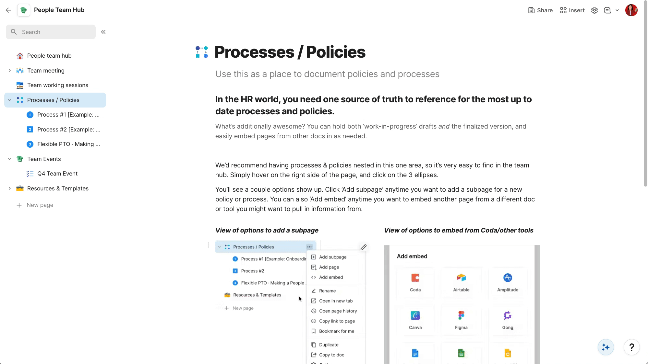
Task: Select Add subpage context menu option
Action: pyautogui.click(x=333, y=257)
